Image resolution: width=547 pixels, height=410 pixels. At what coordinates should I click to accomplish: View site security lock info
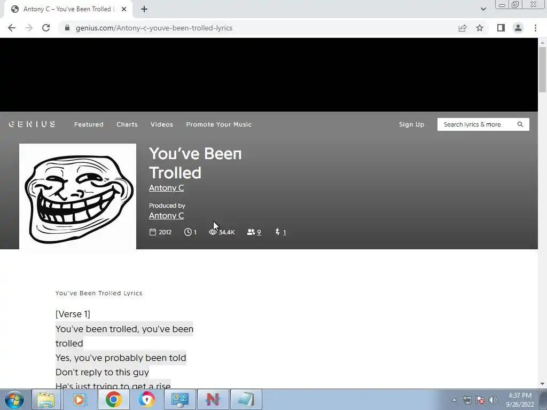[67, 28]
